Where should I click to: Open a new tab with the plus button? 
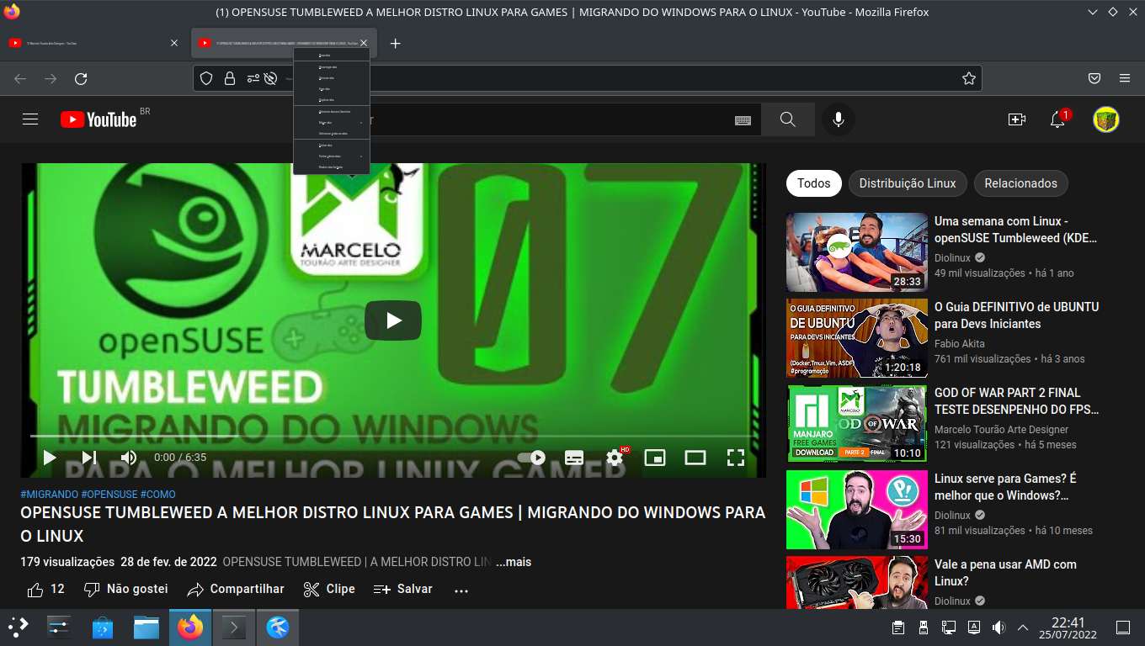click(x=396, y=43)
